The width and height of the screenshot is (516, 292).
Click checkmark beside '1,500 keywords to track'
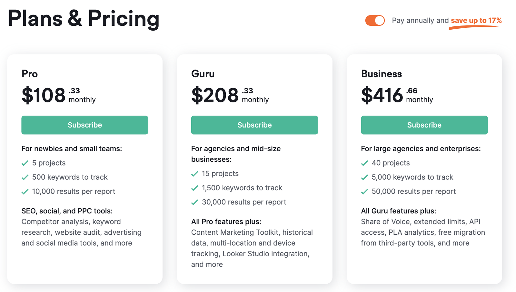[194, 188]
